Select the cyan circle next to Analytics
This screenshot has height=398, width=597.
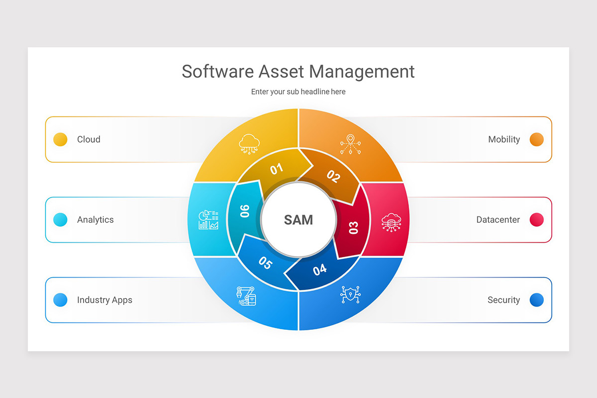tap(60, 219)
